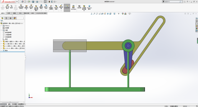The height and width of the screenshot is (107, 198).
Task: Switch to the Model bottom tab
Action: coord(9,104)
